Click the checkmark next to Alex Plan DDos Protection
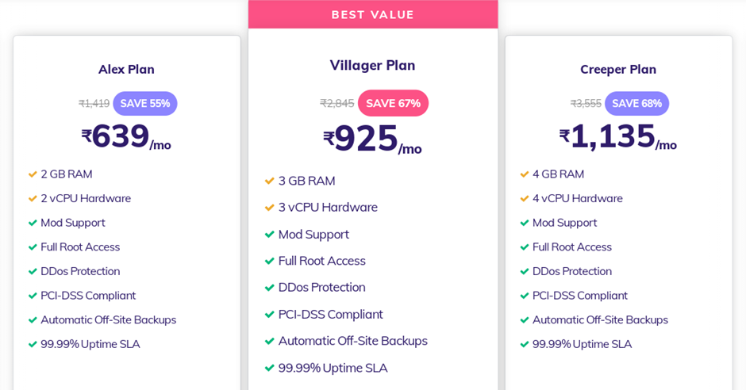746x390 pixels. 33,271
